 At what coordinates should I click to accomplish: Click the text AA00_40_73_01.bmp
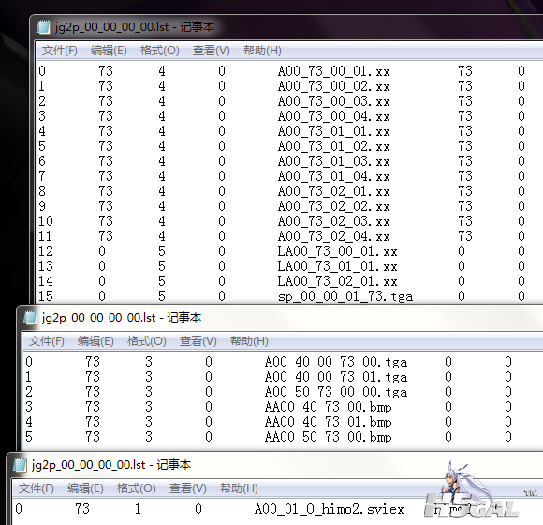[x=328, y=422]
